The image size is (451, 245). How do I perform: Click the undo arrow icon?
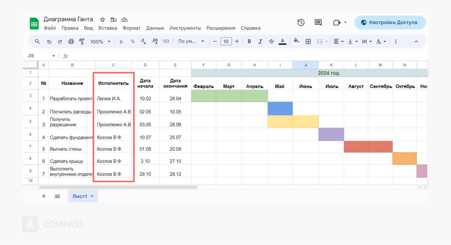coord(49,41)
